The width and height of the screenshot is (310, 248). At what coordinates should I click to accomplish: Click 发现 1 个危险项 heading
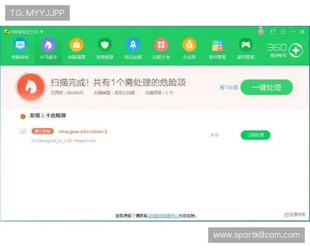pos(48,116)
